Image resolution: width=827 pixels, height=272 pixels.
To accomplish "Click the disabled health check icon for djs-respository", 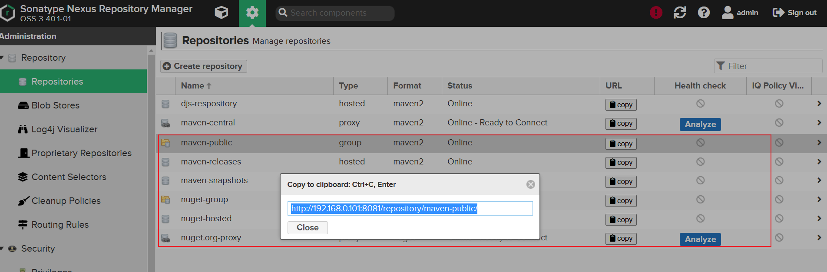I will click(x=701, y=104).
